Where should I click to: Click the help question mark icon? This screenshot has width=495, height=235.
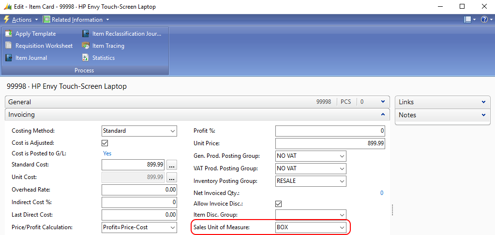tap(484, 20)
